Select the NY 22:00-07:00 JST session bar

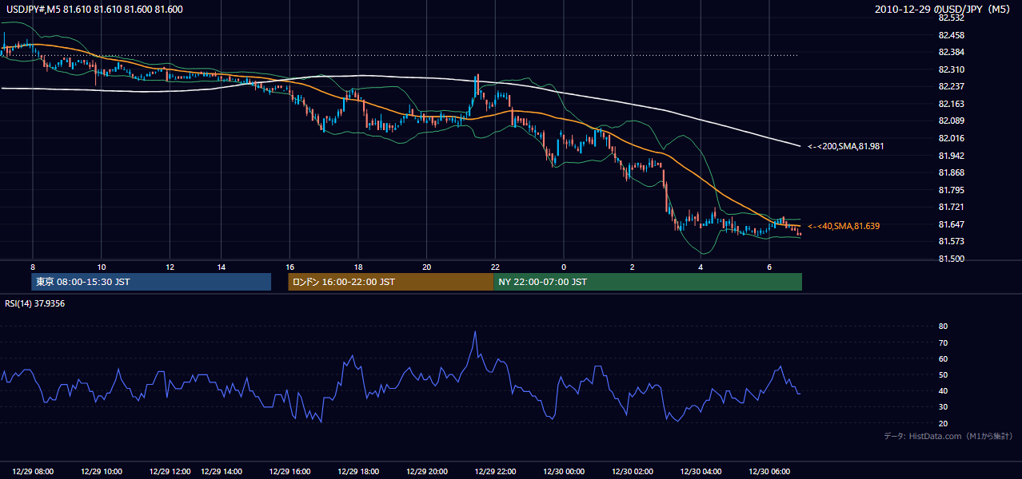[x=648, y=282]
